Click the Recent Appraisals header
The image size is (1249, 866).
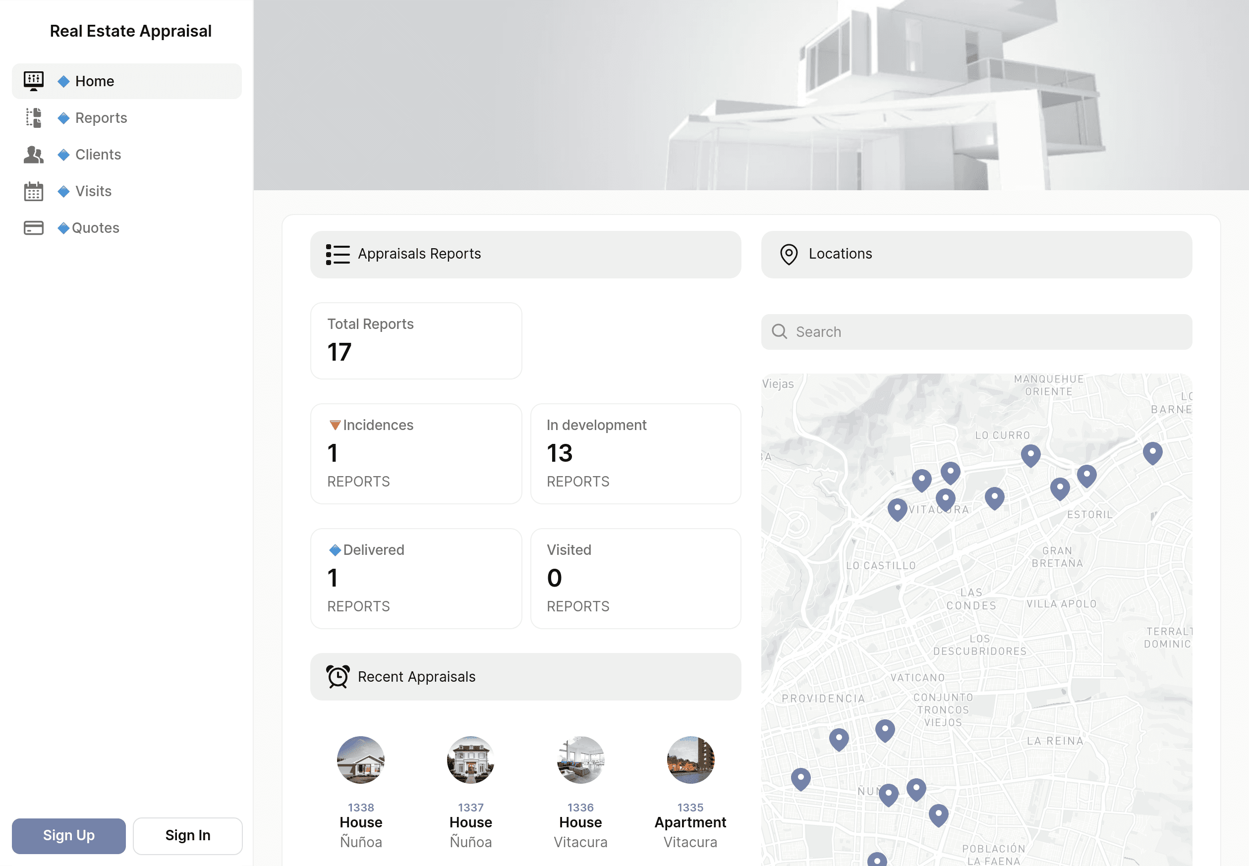[525, 677]
